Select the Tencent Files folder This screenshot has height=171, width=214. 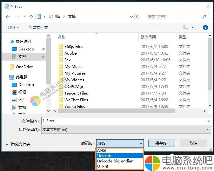pyautogui.click(x=76, y=93)
